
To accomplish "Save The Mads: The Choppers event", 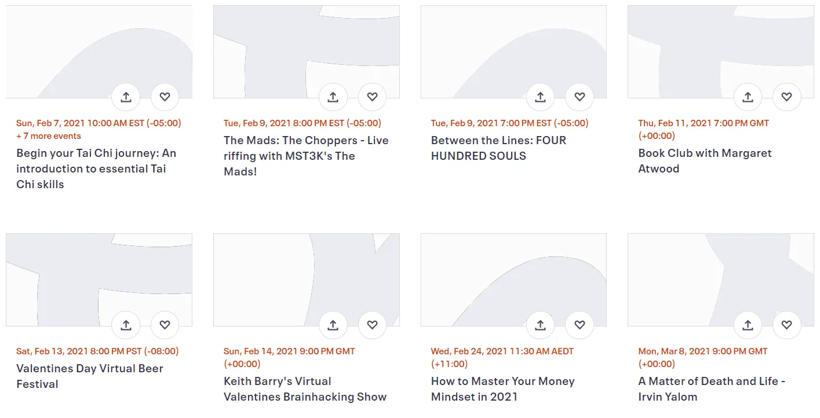I will [372, 97].
